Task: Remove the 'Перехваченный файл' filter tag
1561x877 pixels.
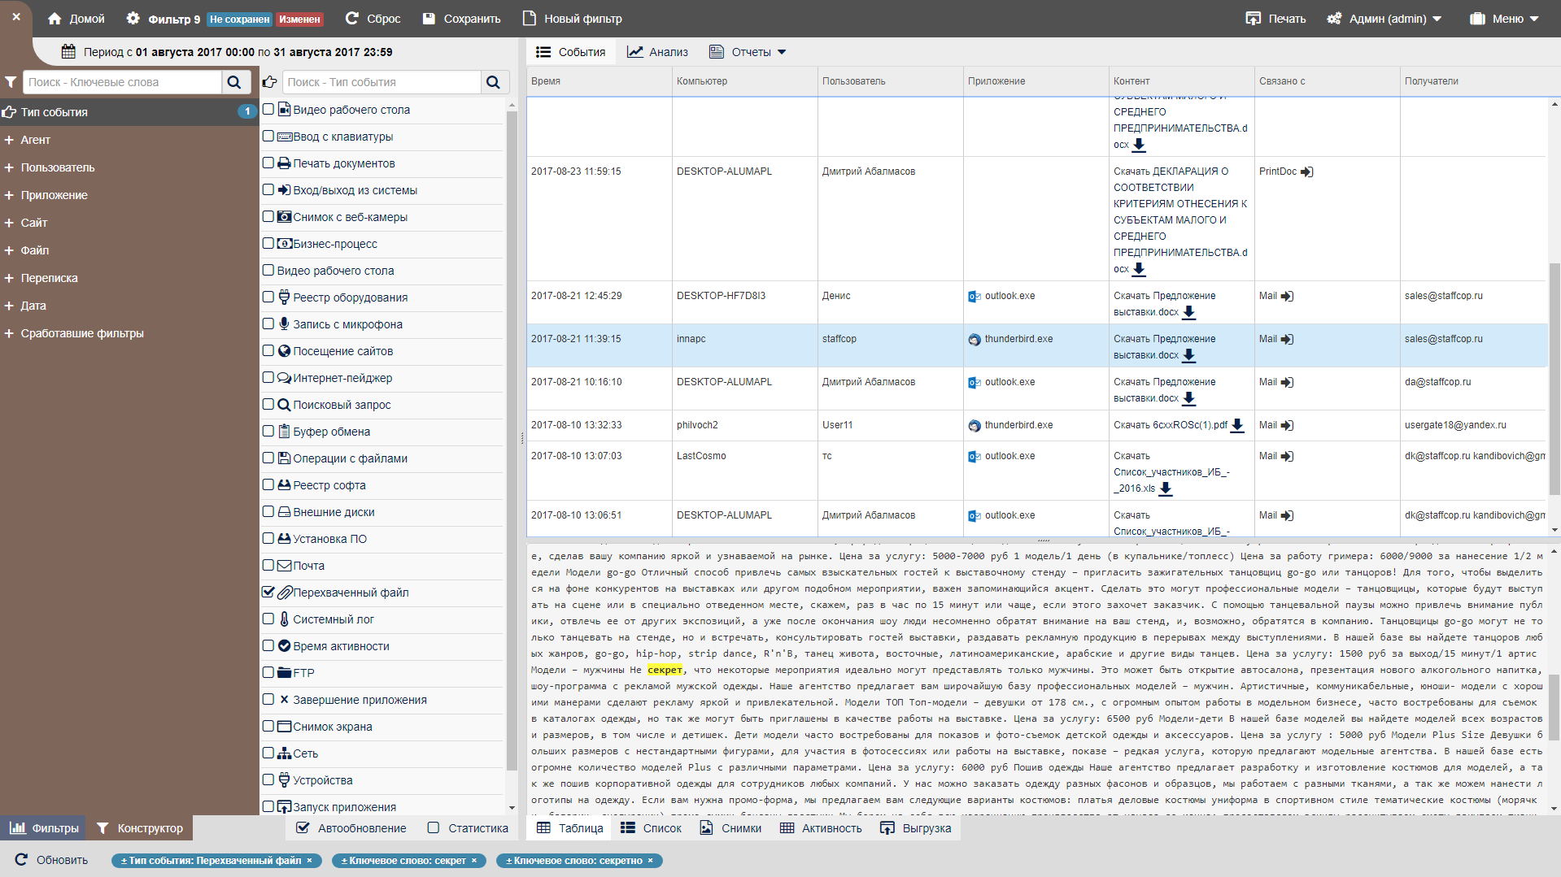Action: (x=309, y=861)
